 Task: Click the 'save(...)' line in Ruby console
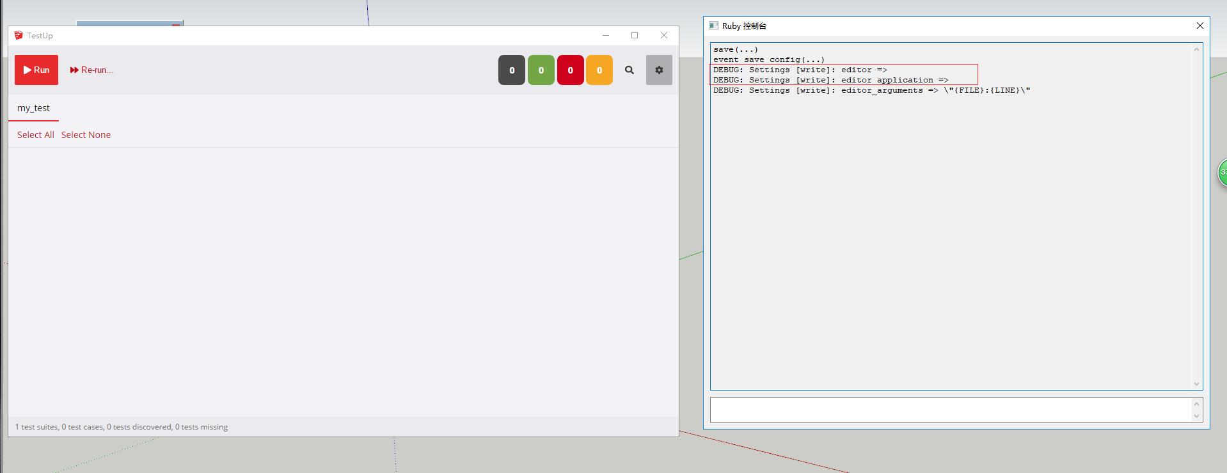[736, 49]
